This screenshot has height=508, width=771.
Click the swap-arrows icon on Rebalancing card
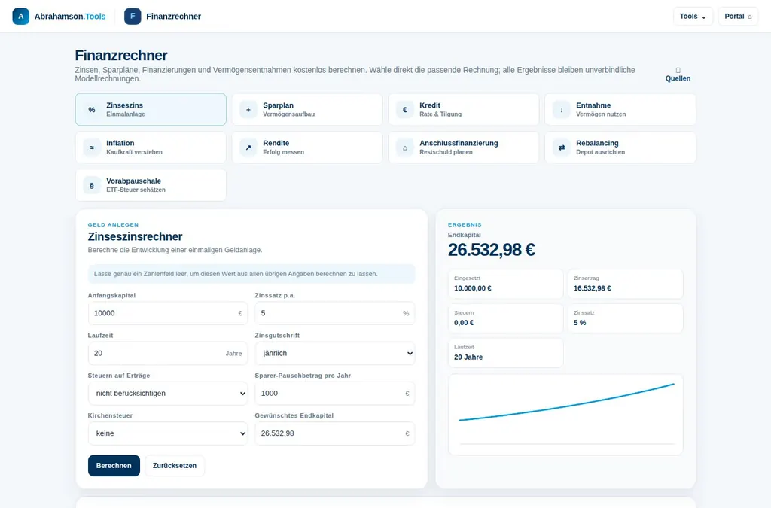point(562,148)
